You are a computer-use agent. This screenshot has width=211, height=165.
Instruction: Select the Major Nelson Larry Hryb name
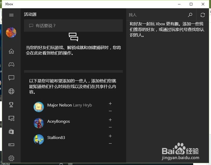coord(70,105)
